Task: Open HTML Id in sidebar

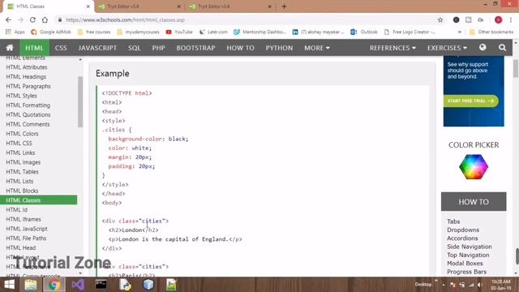Action: click(16, 210)
